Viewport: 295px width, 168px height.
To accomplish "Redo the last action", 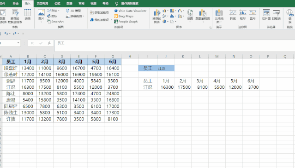I will [14, 34].
